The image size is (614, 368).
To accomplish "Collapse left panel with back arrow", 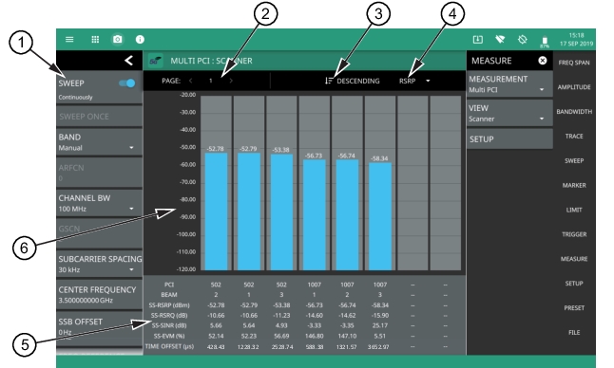I will coord(129,61).
